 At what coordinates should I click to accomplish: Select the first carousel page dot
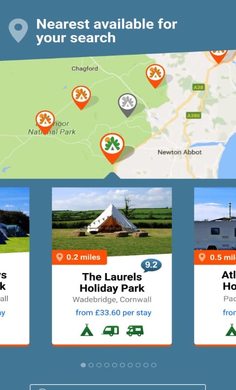click(x=83, y=365)
